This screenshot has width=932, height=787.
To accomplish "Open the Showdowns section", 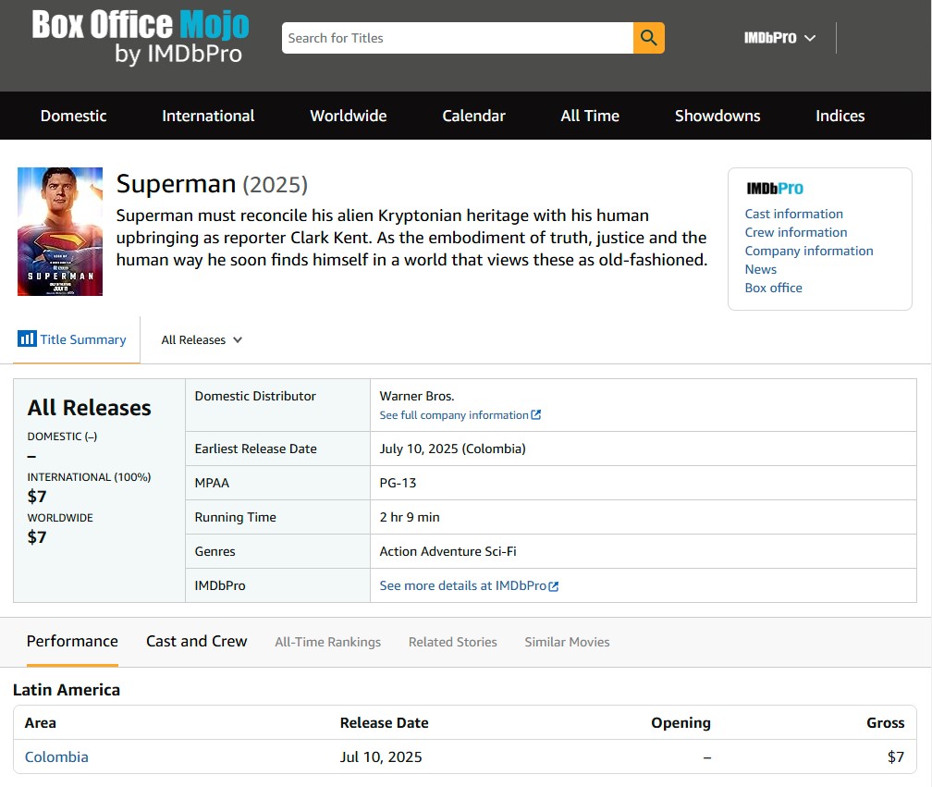I will click(717, 116).
